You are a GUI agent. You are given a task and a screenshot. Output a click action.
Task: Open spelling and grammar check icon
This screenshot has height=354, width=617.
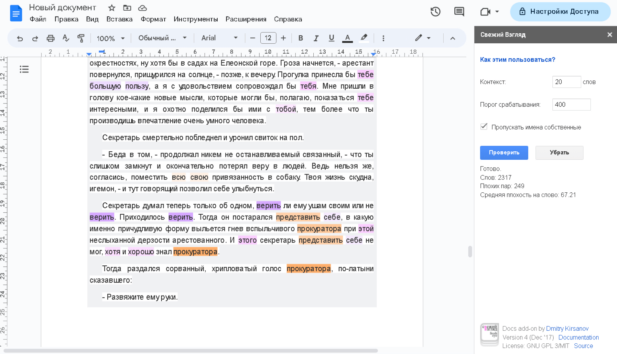click(66, 38)
